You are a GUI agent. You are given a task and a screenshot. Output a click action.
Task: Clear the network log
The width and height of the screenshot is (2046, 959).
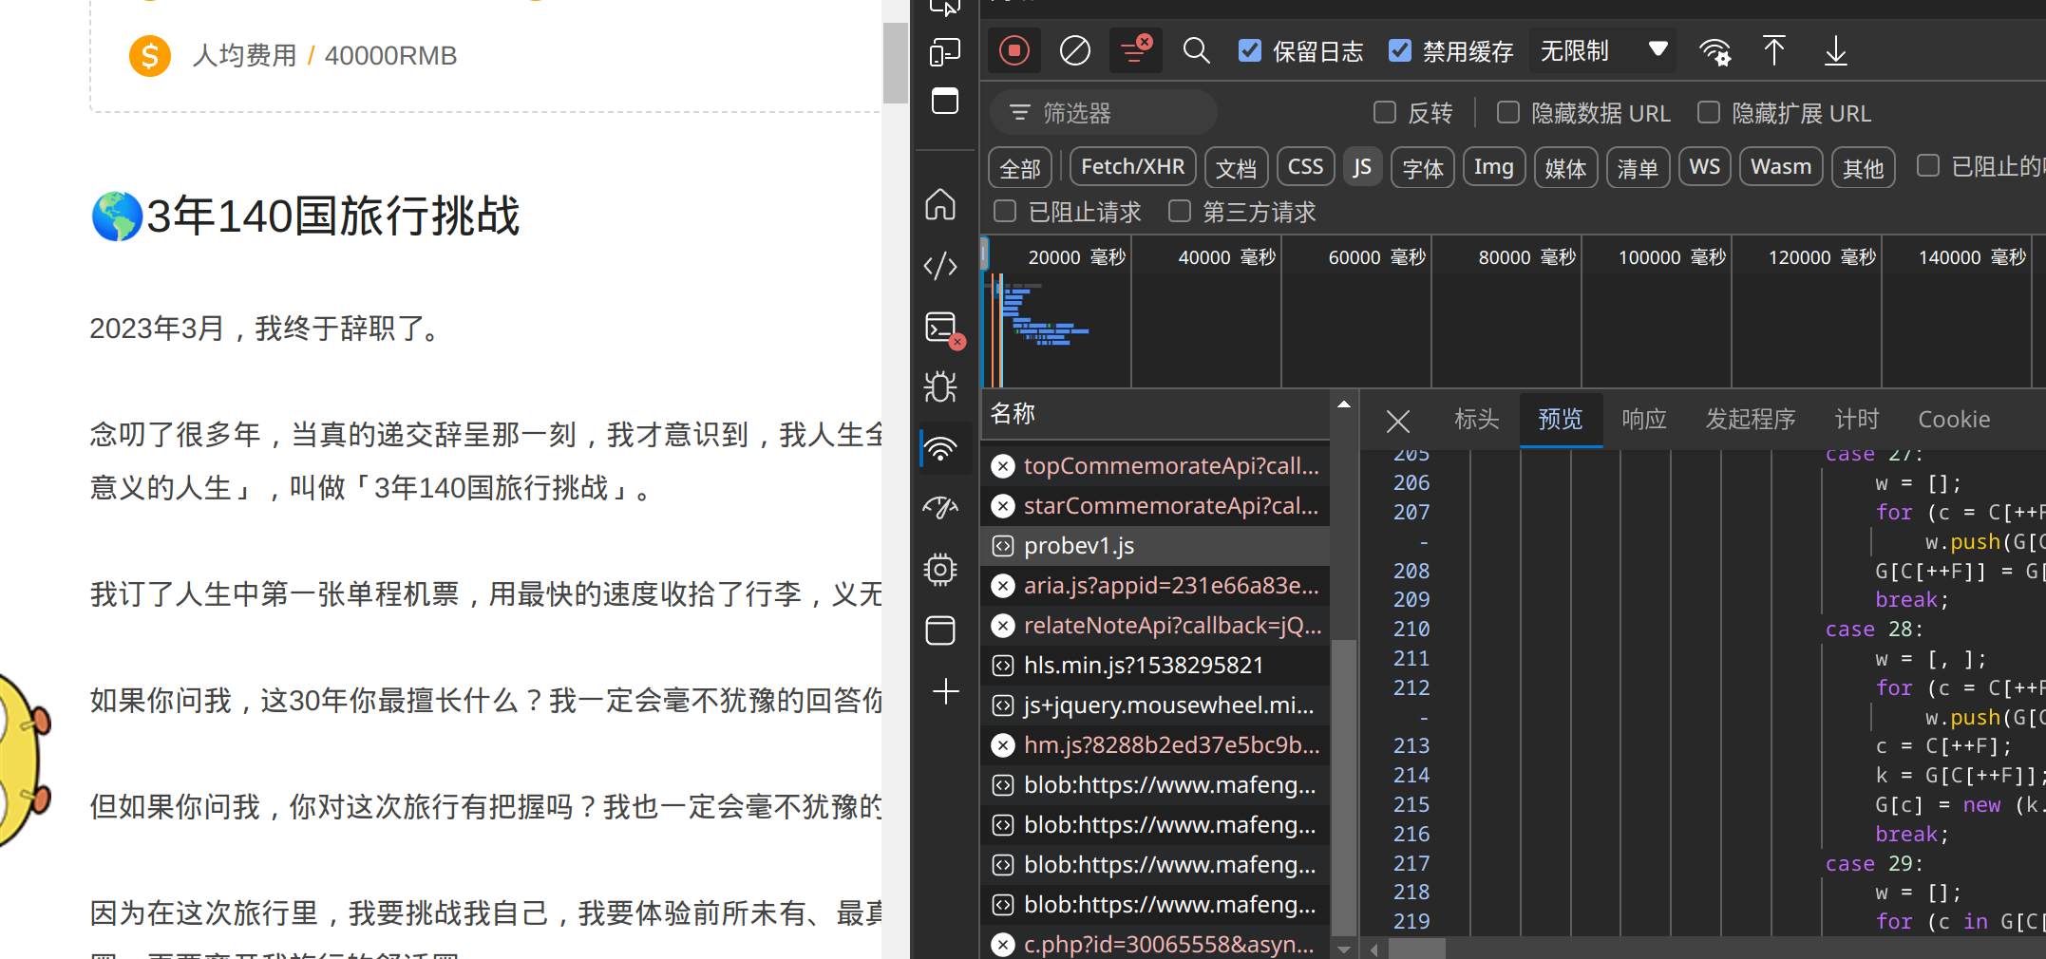(x=1074, y=51)
